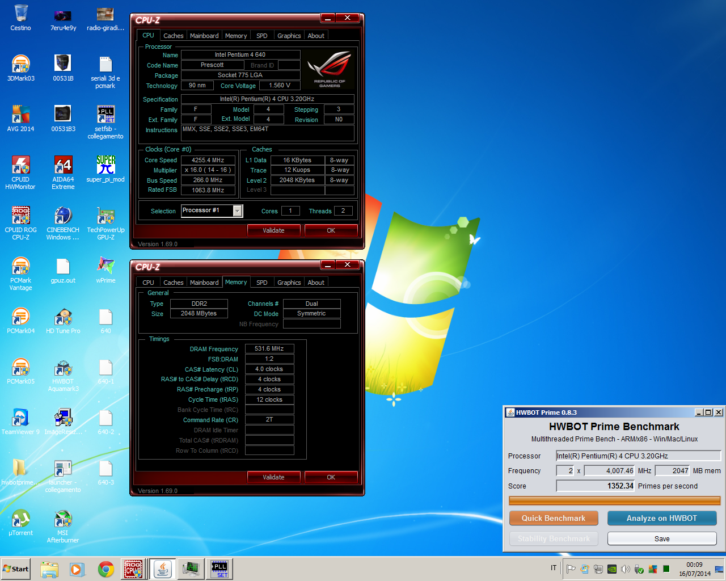Select the super_pi_mod desktop icon

(105, 169)
